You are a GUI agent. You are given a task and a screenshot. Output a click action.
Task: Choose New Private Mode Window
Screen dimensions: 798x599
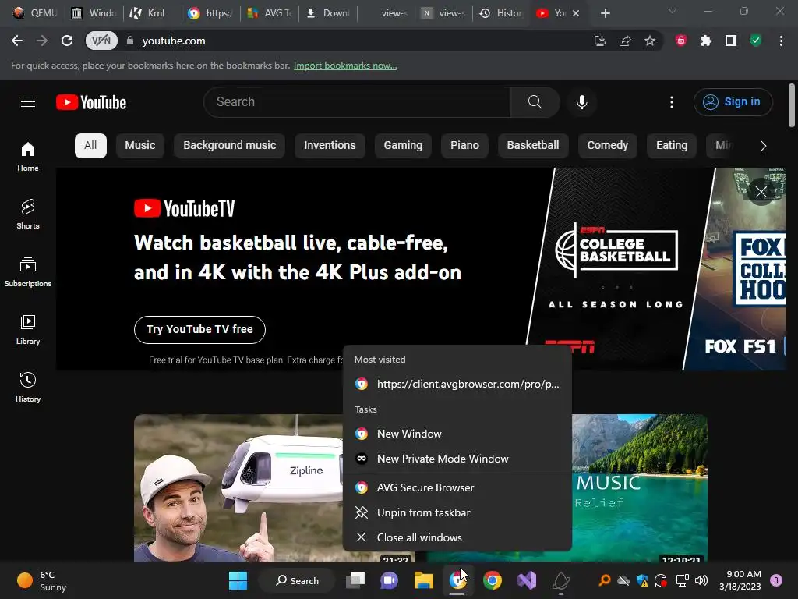(457, 459)
